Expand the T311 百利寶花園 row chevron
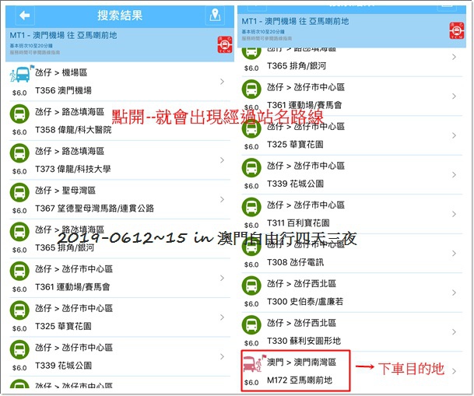Viewport: 474px width, 396px height. point(454,214)
